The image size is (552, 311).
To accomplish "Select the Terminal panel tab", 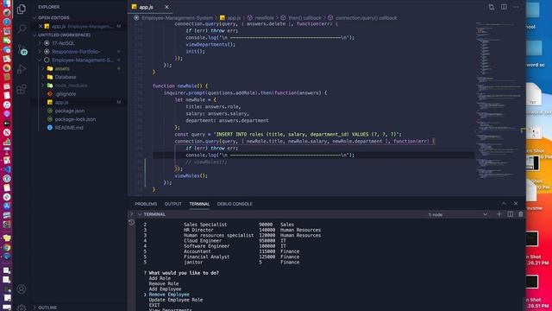I will tap(199, 204).
